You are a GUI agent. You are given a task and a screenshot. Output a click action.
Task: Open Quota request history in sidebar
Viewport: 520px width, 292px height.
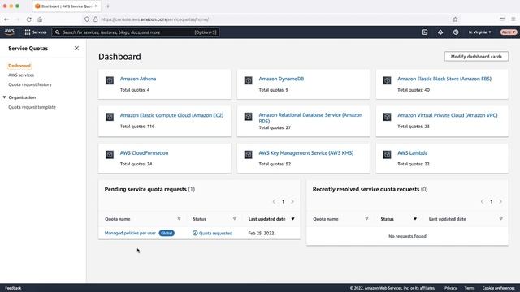(x=30, y=84)
